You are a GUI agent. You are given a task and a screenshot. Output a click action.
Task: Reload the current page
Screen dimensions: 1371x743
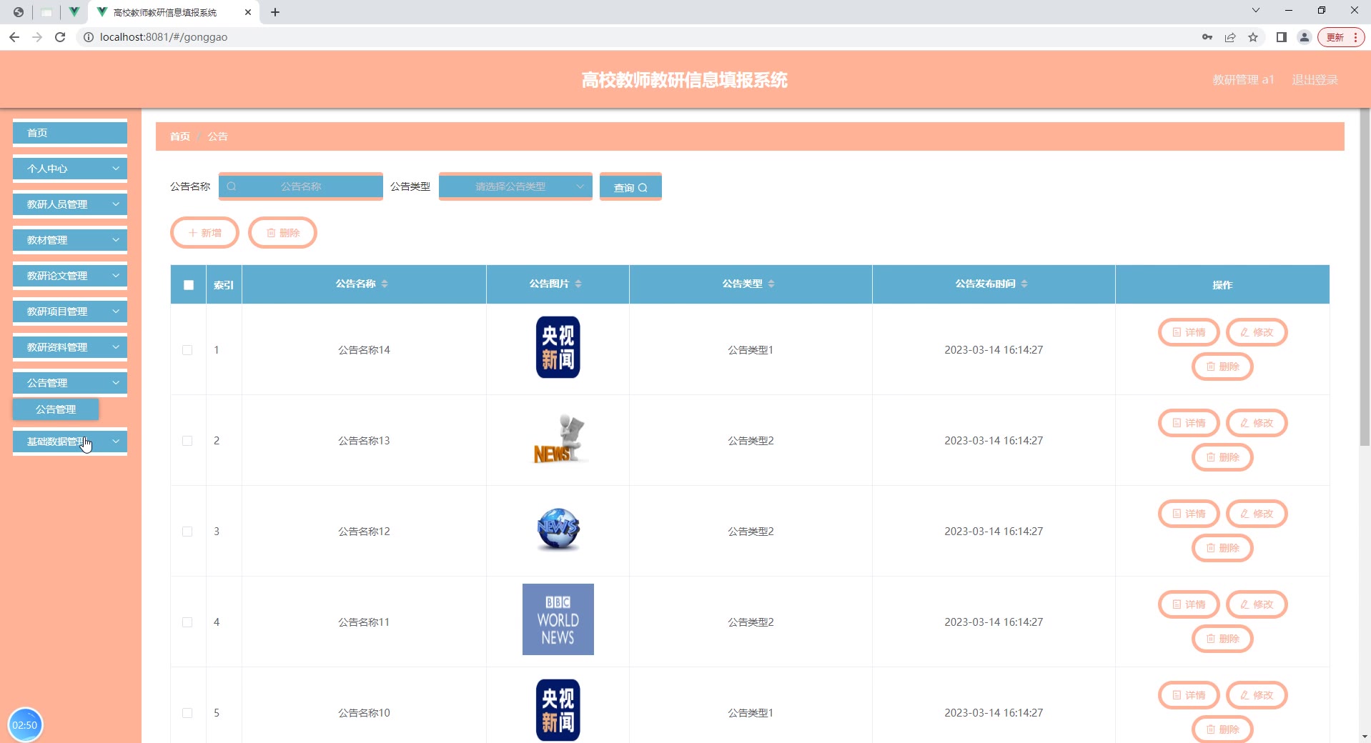coord(60,37)
